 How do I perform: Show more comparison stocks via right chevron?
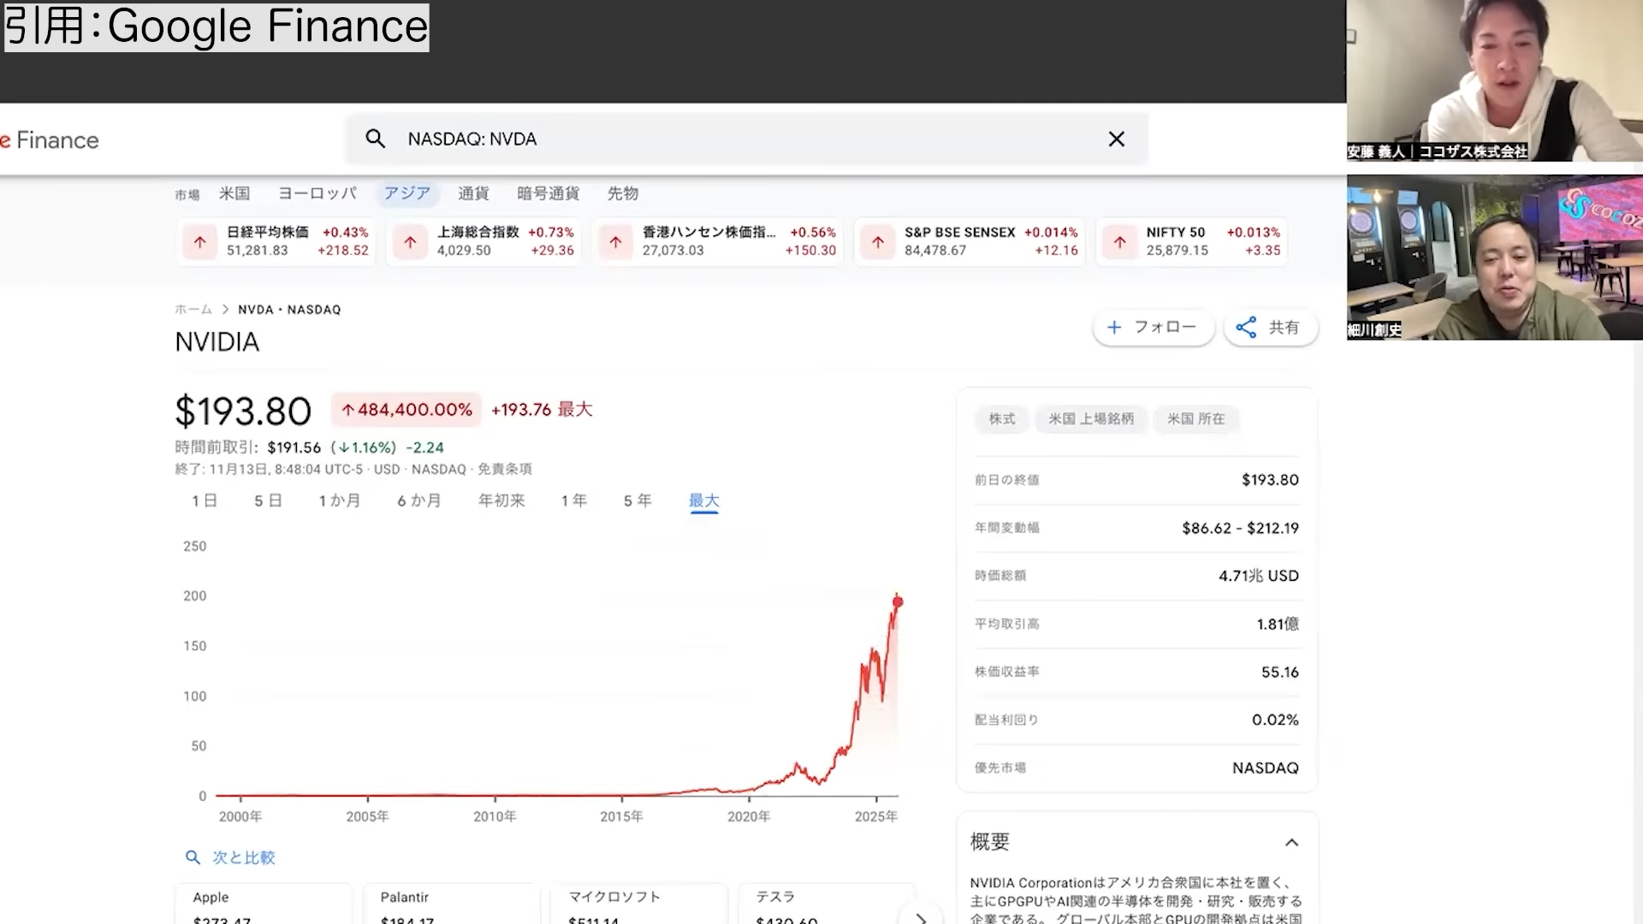(922, 919)
